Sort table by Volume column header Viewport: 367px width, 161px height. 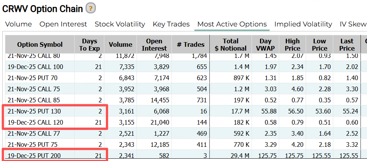point(120,45)
